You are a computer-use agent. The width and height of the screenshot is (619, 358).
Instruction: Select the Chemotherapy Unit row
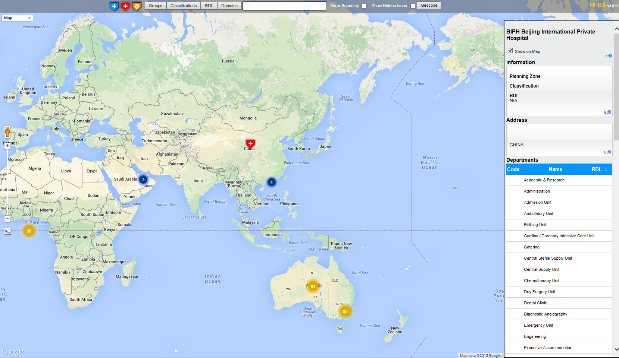pos(559,281)
